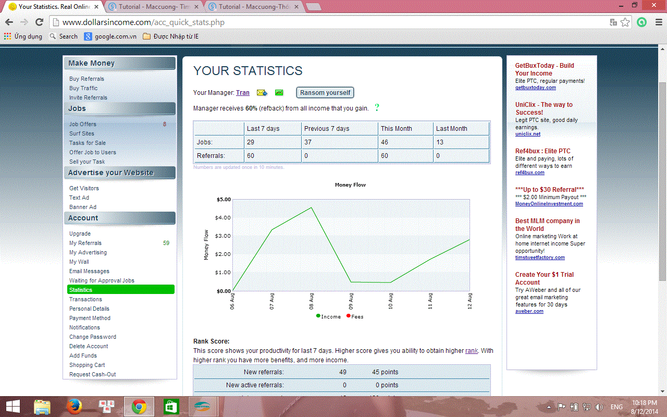Viewport: 667px width, 417px height.
Task: Launch Firefox from the taskbar
Action: click(x=75, y=407)
